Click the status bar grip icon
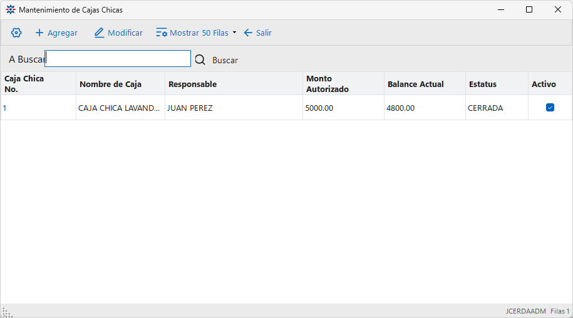The image size is (573, 318). coord(7,312)
